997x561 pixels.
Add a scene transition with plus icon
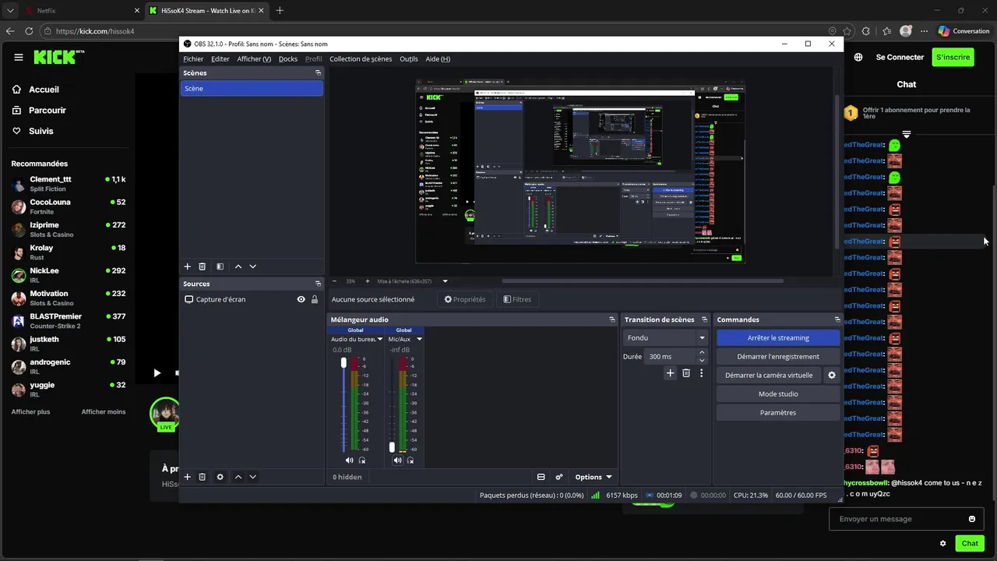point(670,373)
